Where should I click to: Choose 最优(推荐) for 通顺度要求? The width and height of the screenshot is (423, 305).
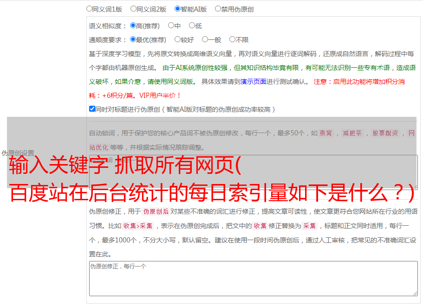pos(133,39)
